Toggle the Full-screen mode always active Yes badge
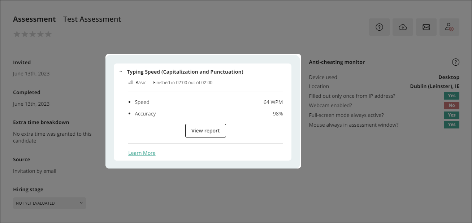This screenshot has height=223, width=472. tap(451, 115)
